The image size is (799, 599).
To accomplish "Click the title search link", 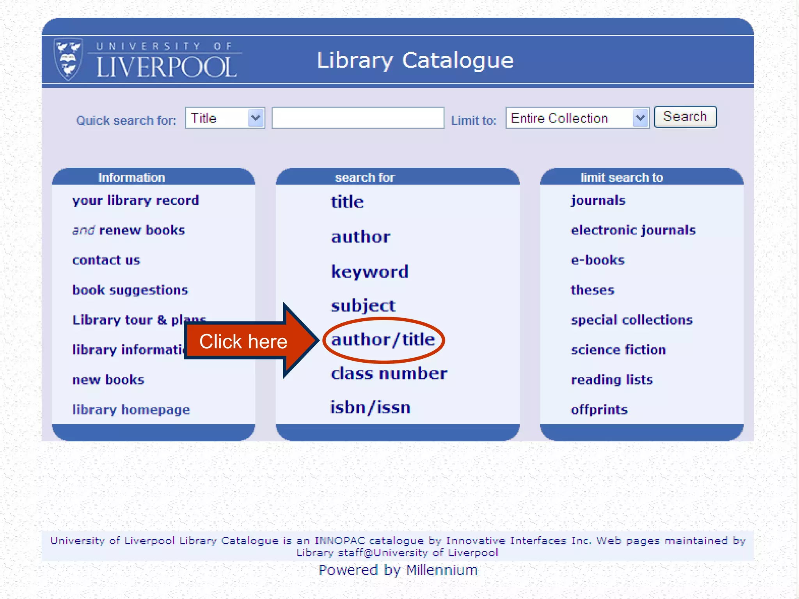I will (347, 202).
